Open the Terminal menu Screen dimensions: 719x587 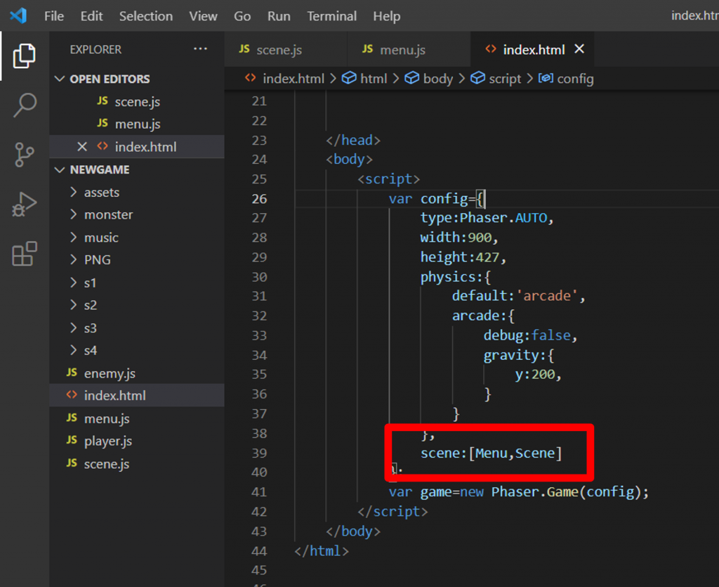pyautogui.click(x=331, y=16)
